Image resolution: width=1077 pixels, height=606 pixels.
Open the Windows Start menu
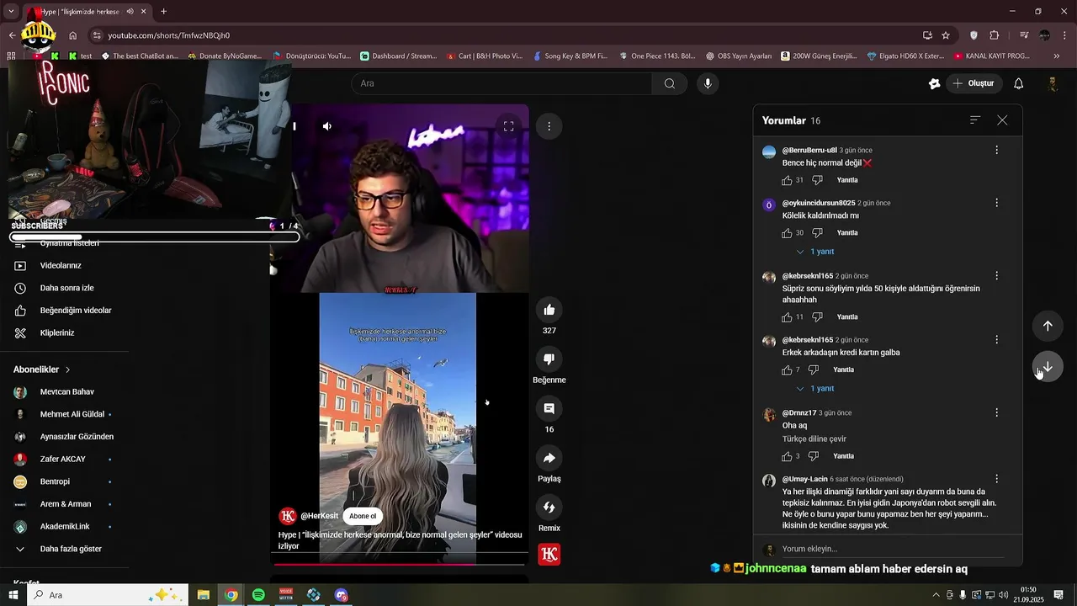point(13,595)
